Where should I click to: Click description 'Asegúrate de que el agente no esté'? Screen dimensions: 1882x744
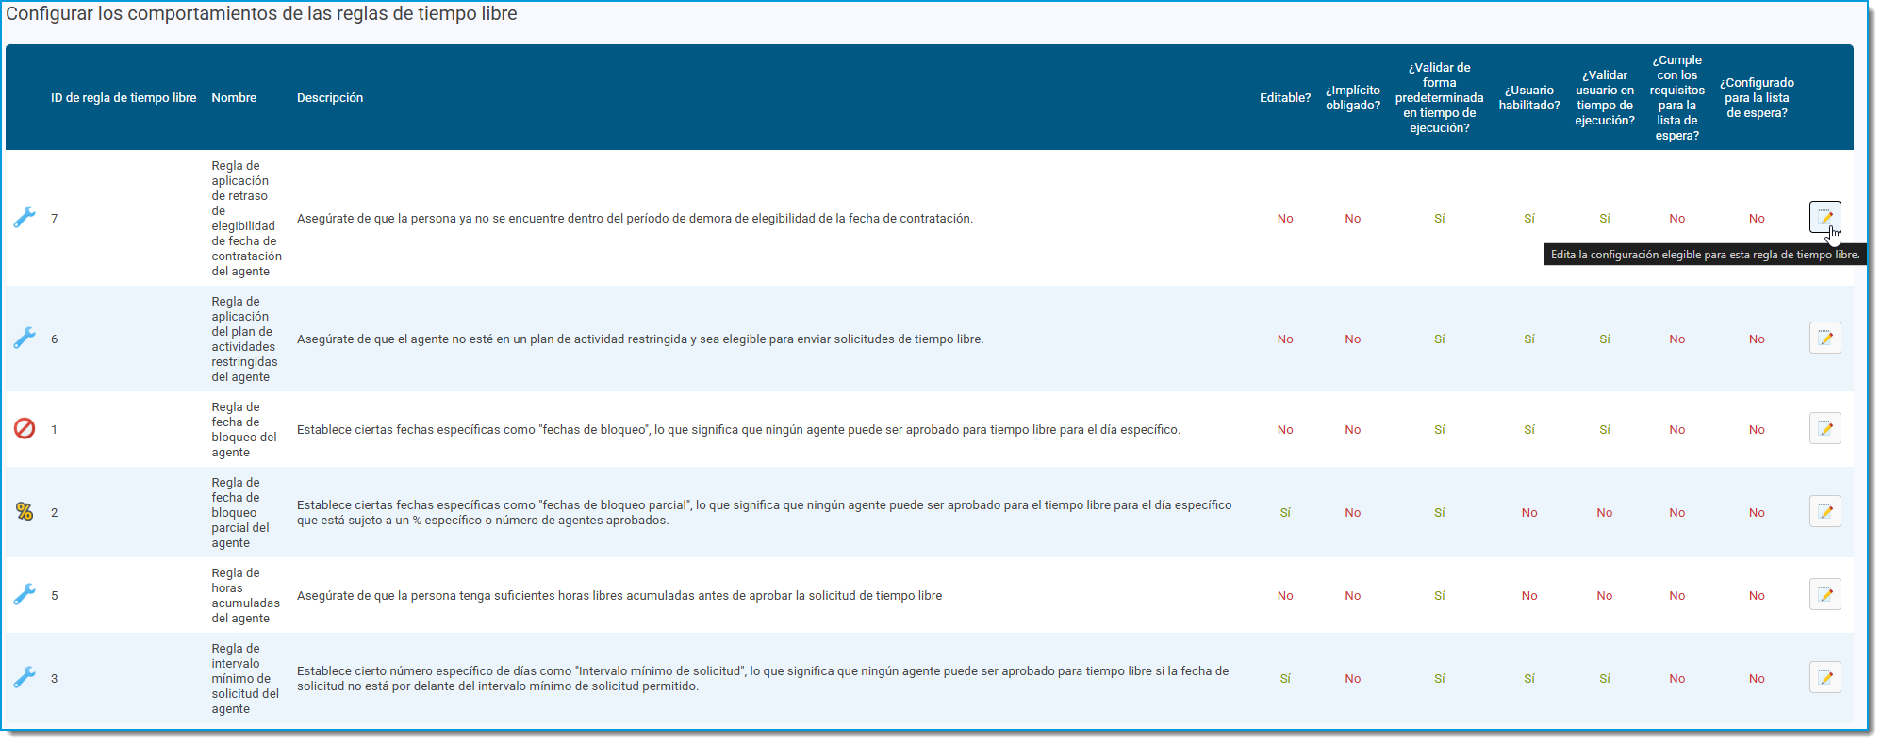click(640, 339)
